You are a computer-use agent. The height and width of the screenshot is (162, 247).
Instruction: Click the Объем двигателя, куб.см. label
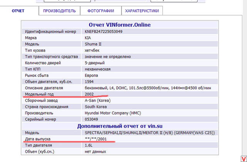49,82
